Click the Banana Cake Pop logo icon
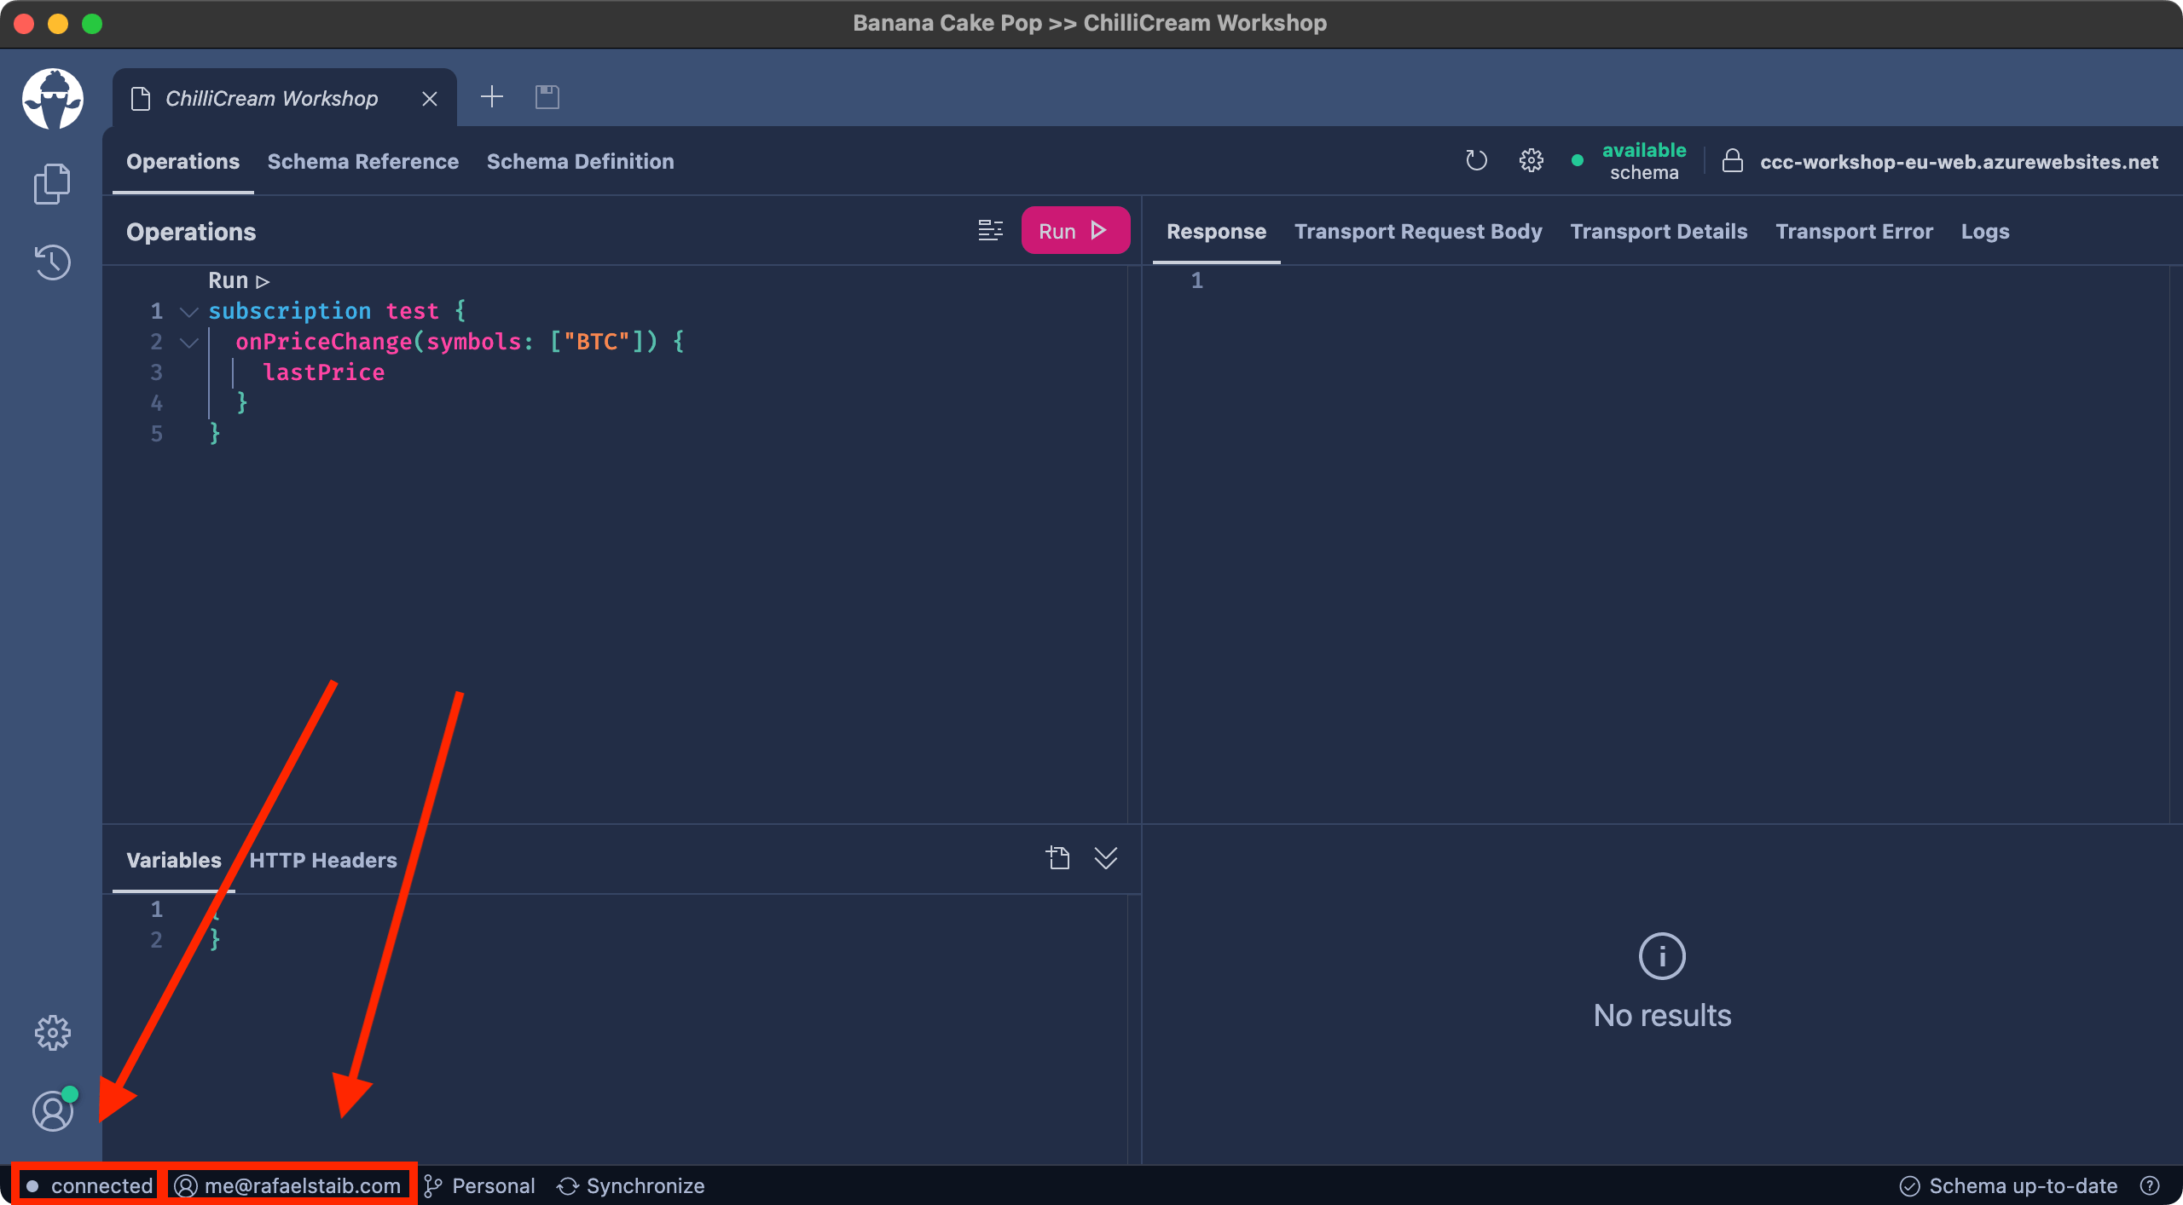 [x=53, y=99]
